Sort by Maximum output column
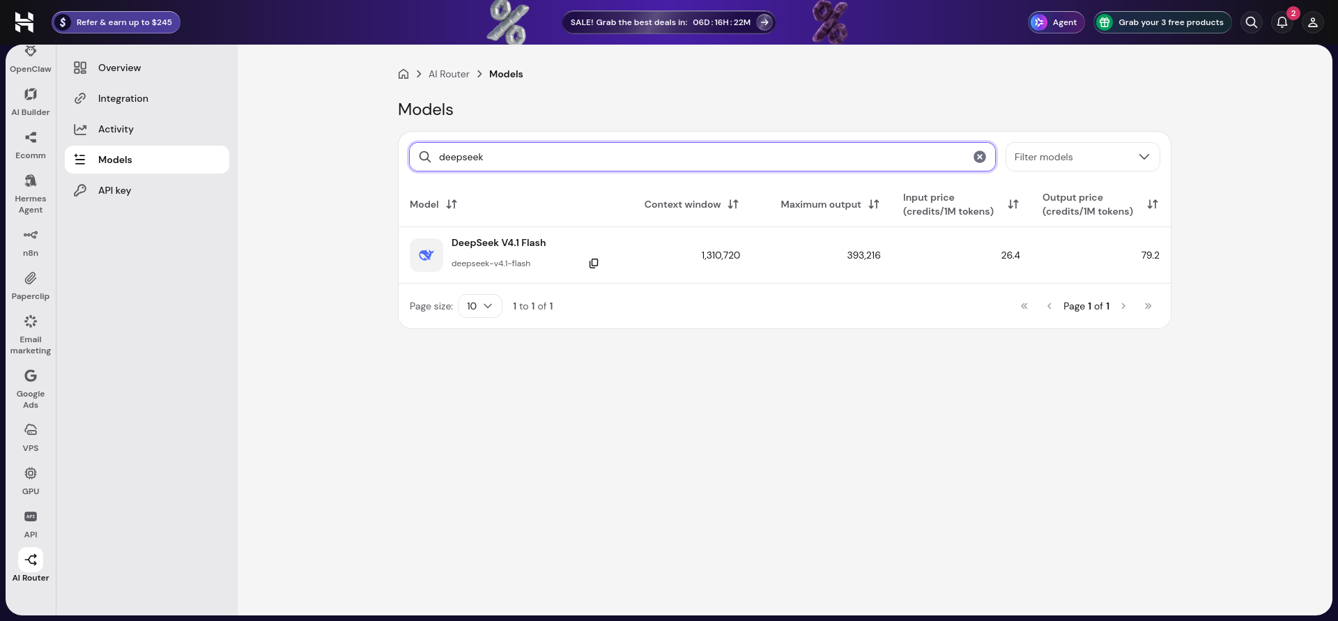 (874, 204)
